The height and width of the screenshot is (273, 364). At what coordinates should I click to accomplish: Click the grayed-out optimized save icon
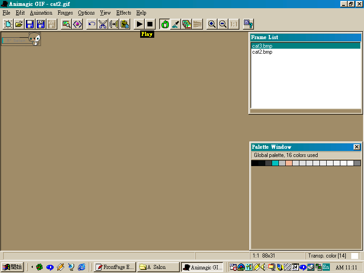click(x=52, y=24)
